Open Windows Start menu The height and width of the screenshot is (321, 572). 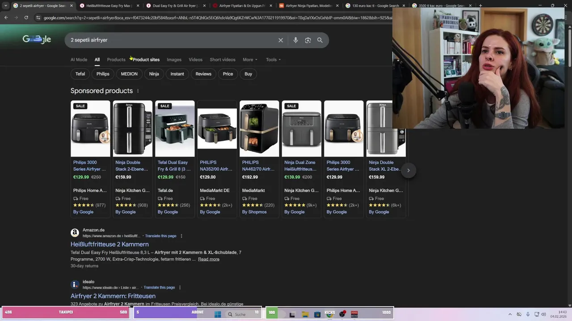point(218,314)
